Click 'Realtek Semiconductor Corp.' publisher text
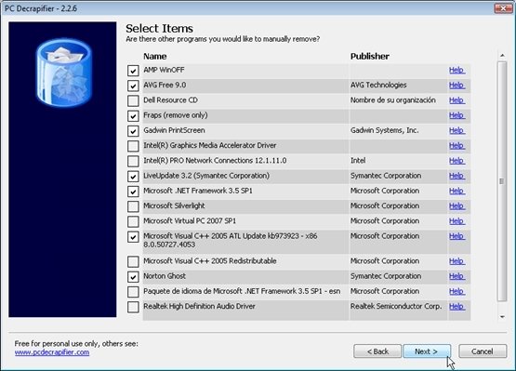The height and width of the screenshot is (371, 516). (396, 306)
